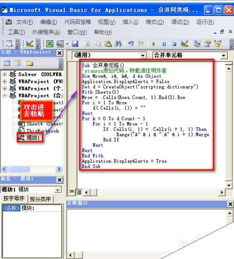Expand the VBAProject (FU node

[x=5, y=81]
